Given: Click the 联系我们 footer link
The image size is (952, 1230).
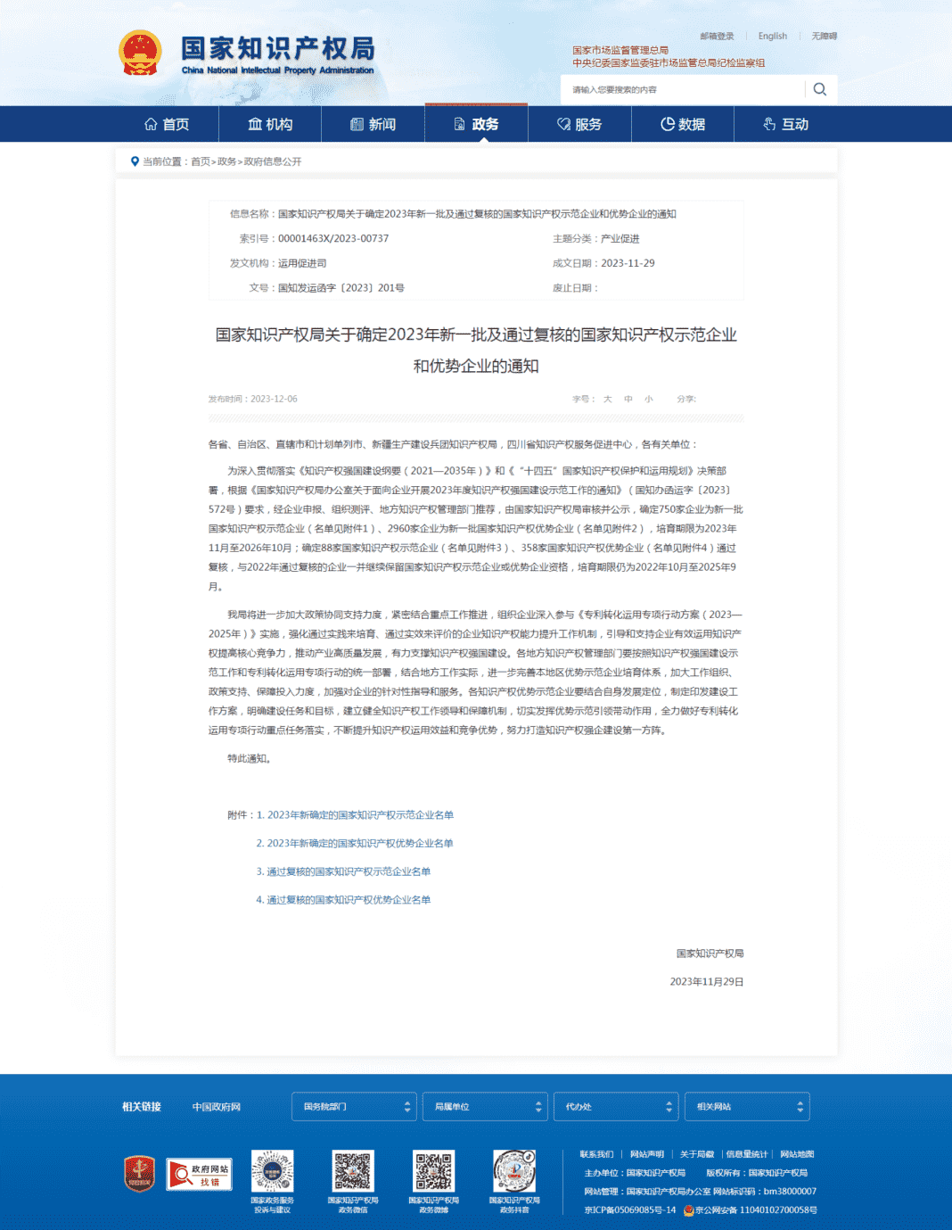Looking at the screenshot, I should point(596,1154).
